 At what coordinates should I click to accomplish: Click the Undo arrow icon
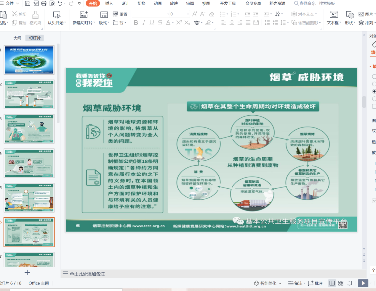[x=60, y=3]
